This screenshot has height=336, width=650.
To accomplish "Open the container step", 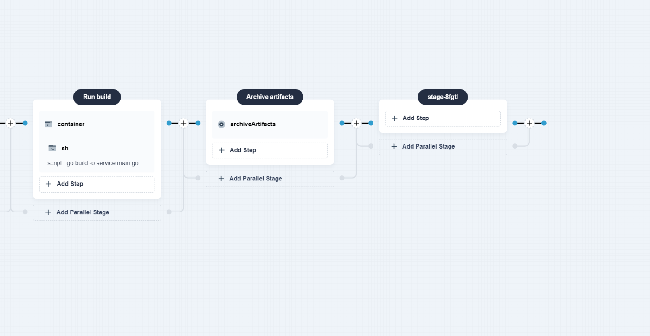I will 71,124.
